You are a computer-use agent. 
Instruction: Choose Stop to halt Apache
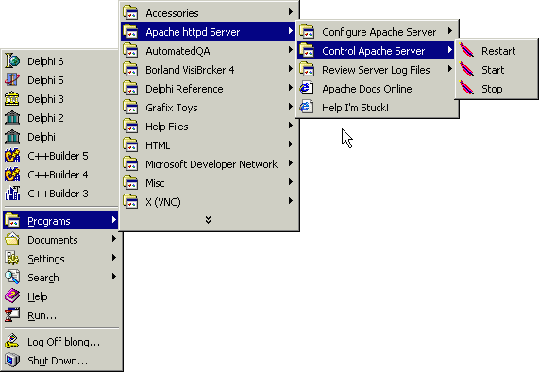496,89
